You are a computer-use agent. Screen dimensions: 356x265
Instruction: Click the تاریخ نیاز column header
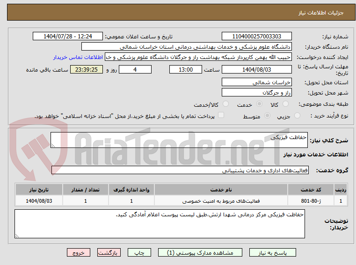(39, 190)
